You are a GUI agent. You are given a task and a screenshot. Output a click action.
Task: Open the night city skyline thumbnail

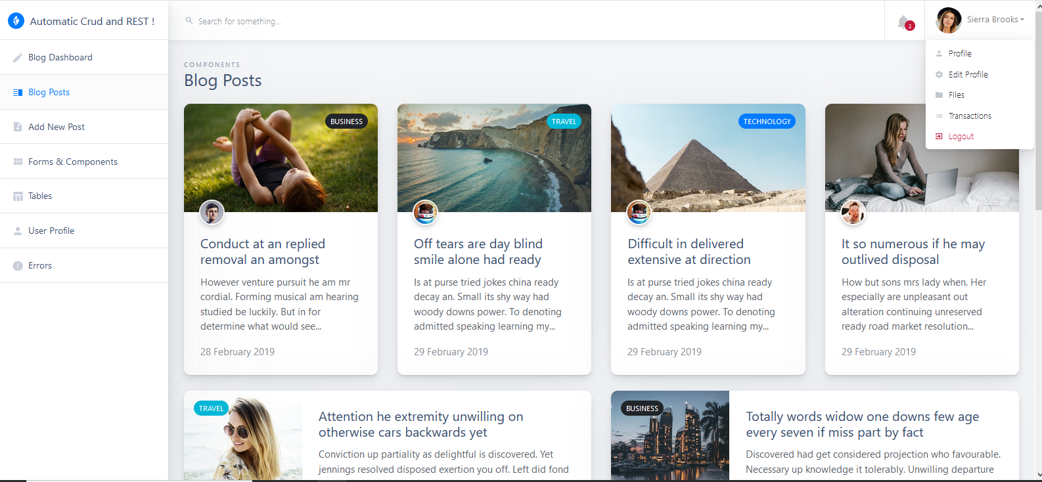(670, 436)
